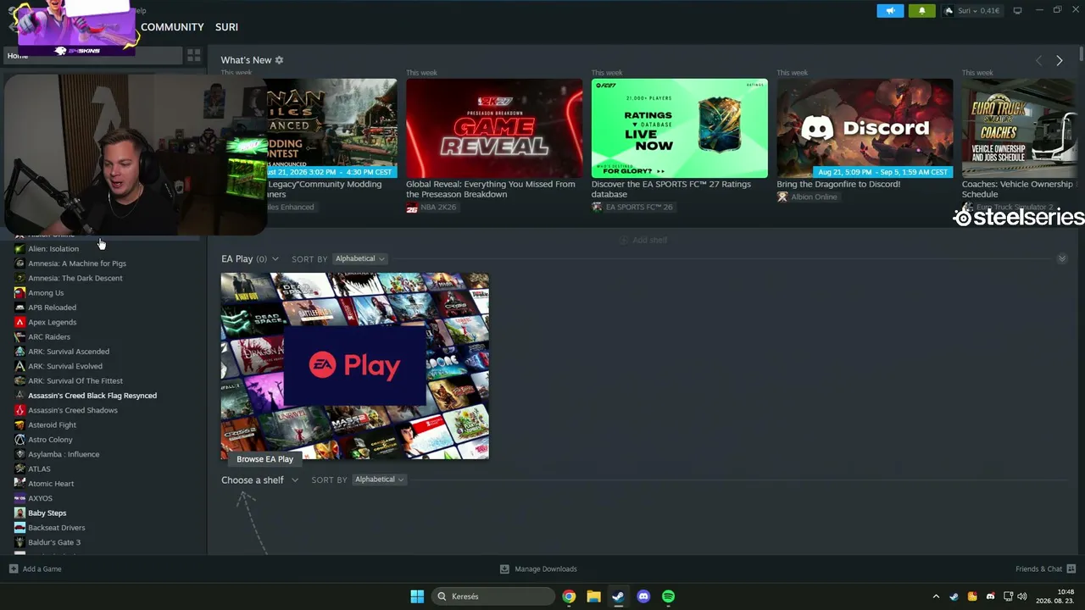Click the Backseat Drivers game icon

click(x=19, y=528)
